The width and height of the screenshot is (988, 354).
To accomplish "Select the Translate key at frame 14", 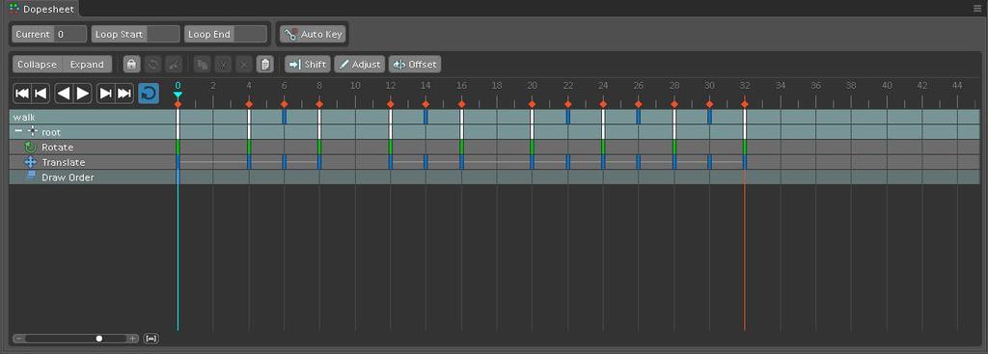I will [425, 162].
